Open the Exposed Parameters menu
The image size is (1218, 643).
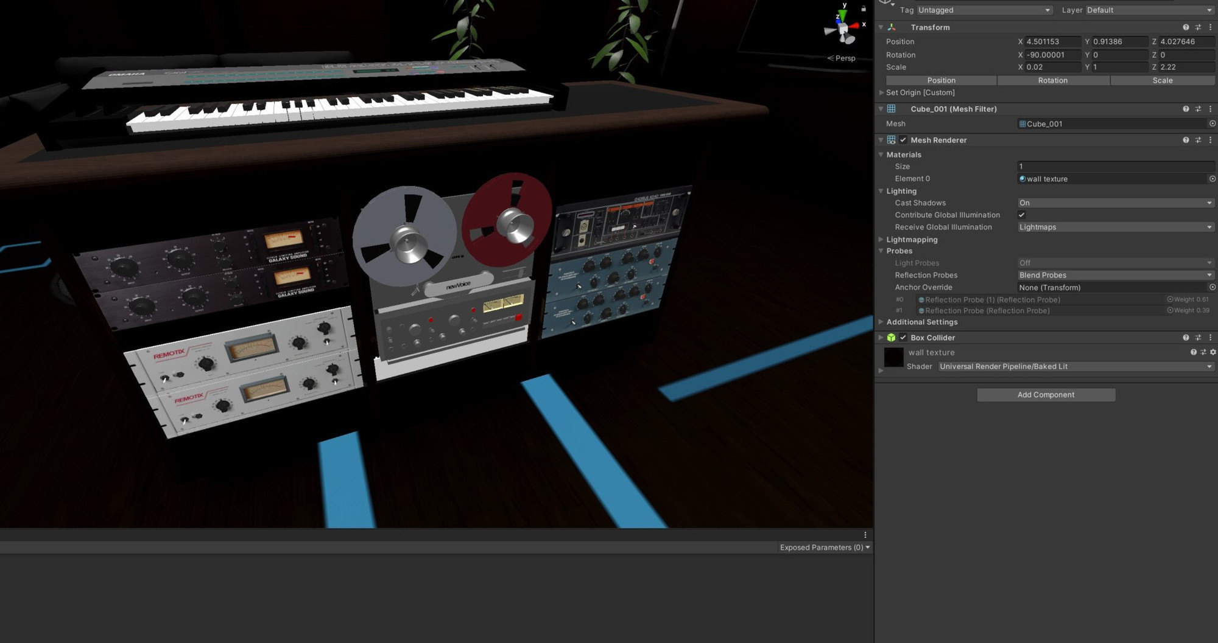coord(825,547)
